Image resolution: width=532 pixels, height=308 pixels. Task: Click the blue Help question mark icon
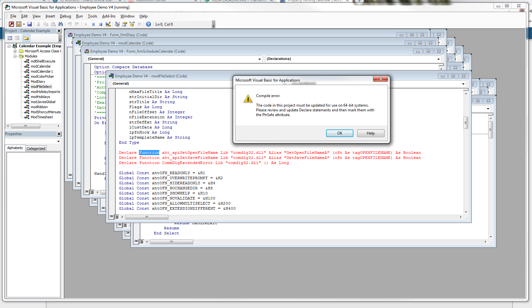tap(148, 24)
